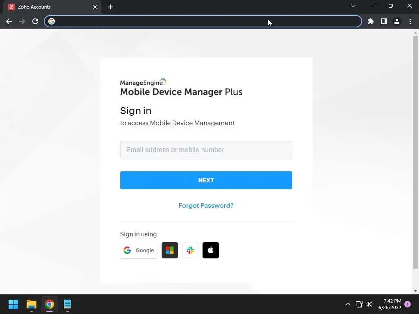Choose Google sign-in button
This screenshot has width=419, height=314.
(139, 250)
